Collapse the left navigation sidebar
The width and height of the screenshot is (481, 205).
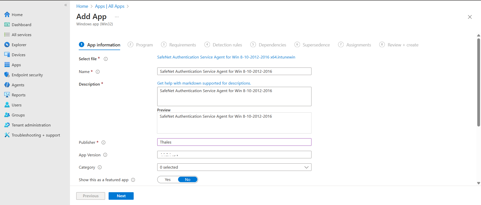tap(66, 5)
